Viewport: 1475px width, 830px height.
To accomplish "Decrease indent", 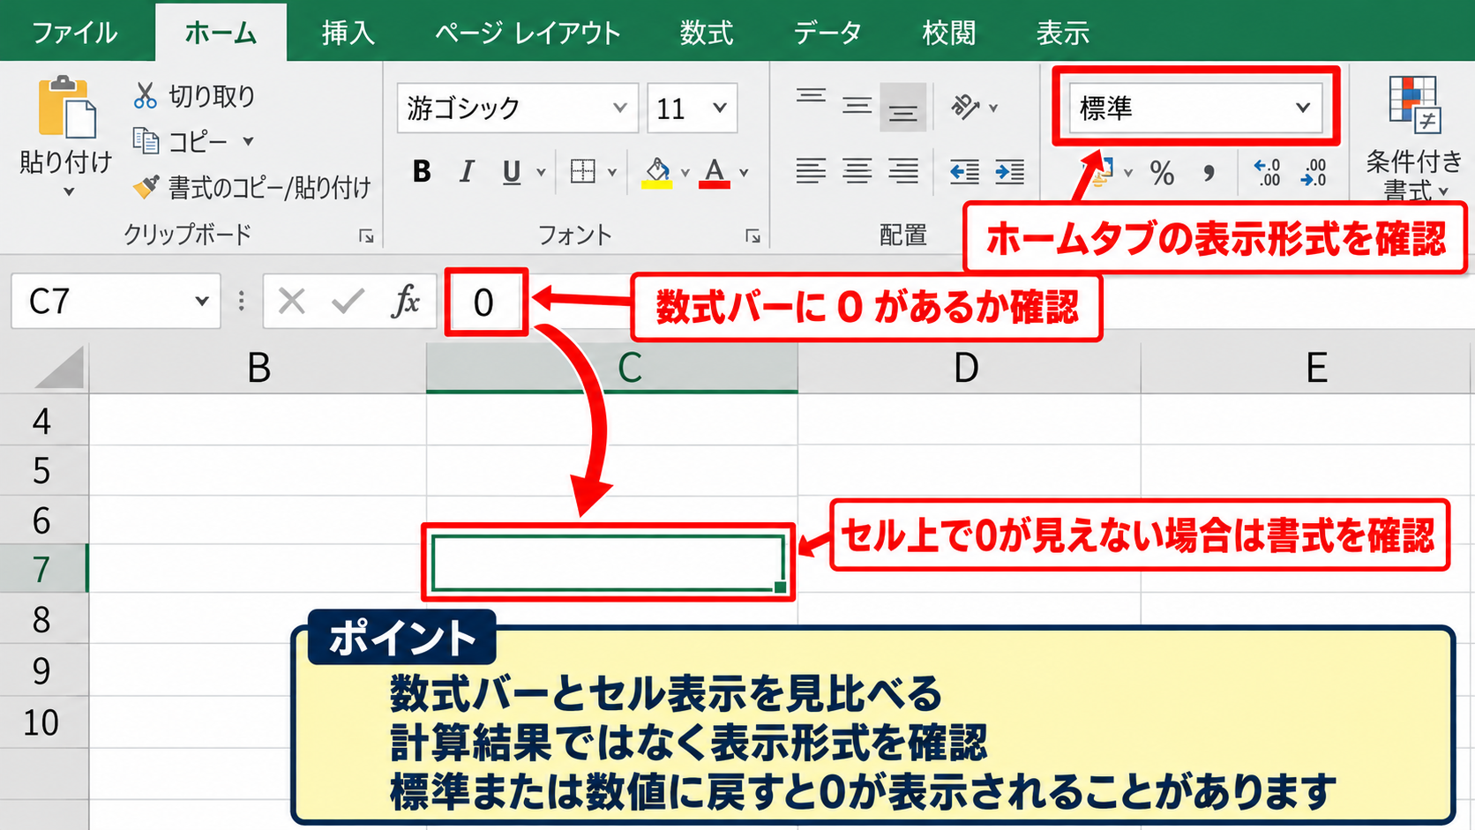I will (x=964, y=170).
